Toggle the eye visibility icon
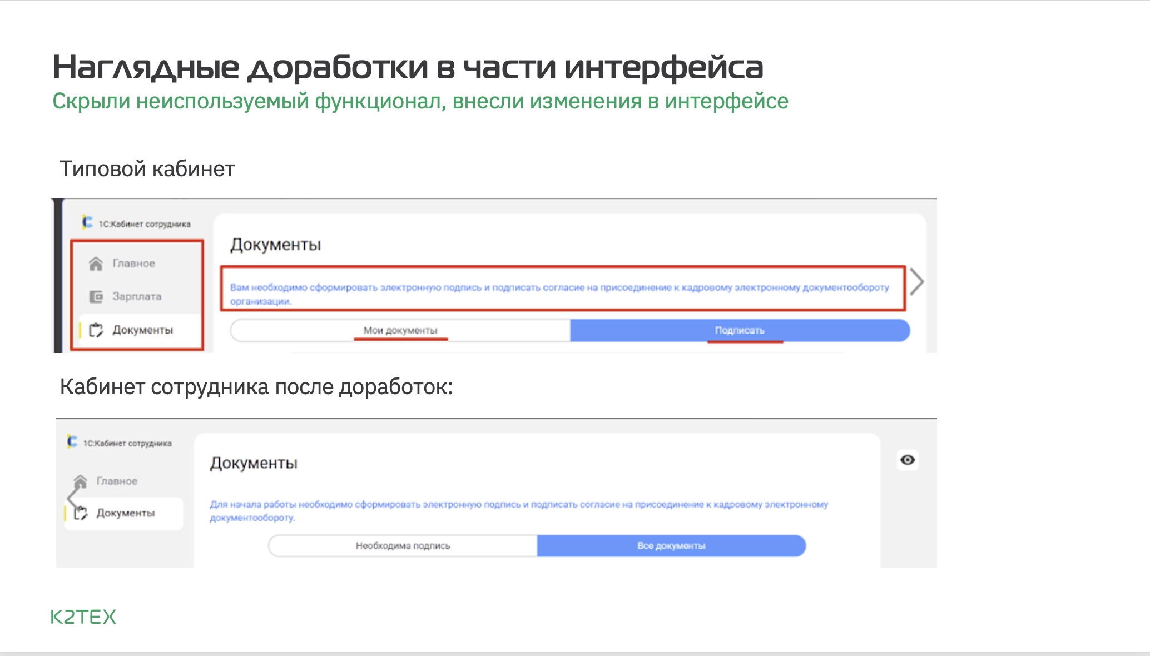1150x656 pixels. (x=908, y=460)
